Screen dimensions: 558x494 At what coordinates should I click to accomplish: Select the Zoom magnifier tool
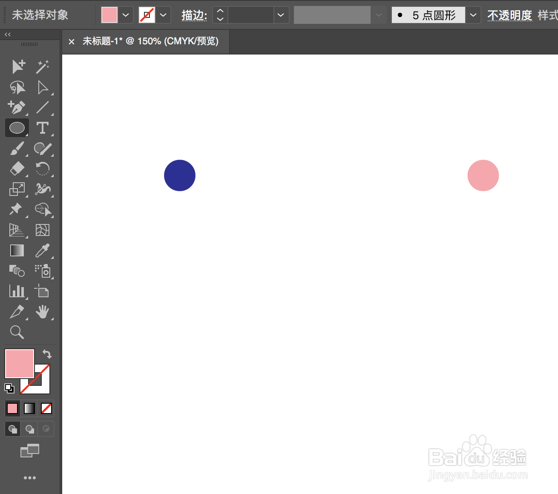click(x=17, y=332)
